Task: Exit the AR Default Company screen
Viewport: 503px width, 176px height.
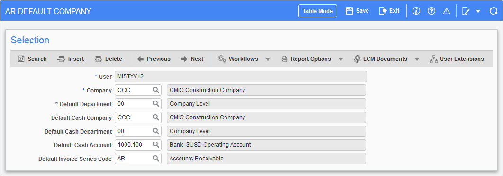Action: pos(389,11)
